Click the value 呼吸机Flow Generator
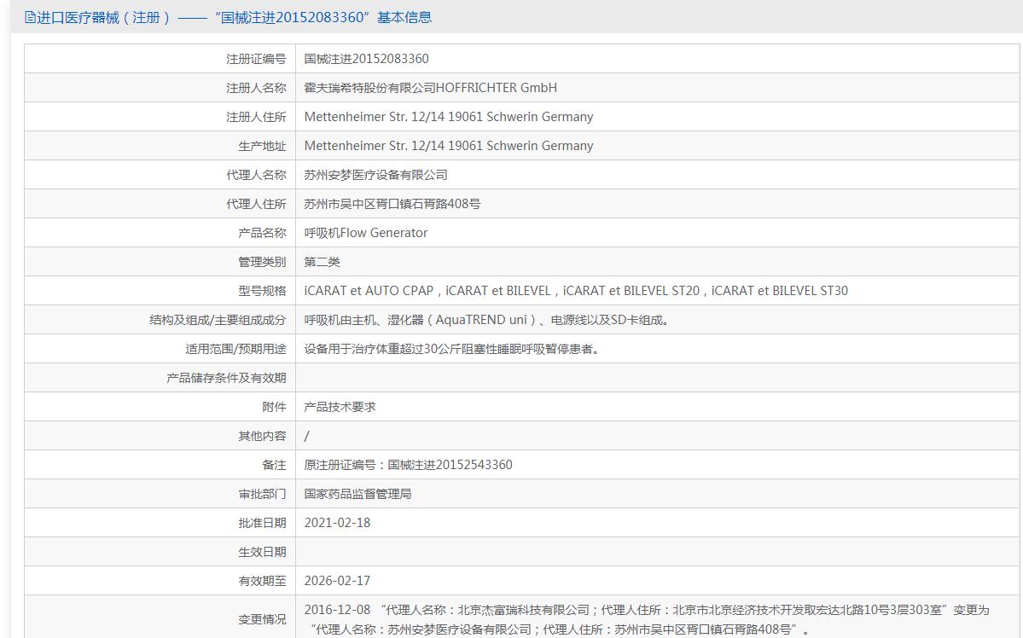Viewport: 1023px width, 638px height. tap(365, 233)
